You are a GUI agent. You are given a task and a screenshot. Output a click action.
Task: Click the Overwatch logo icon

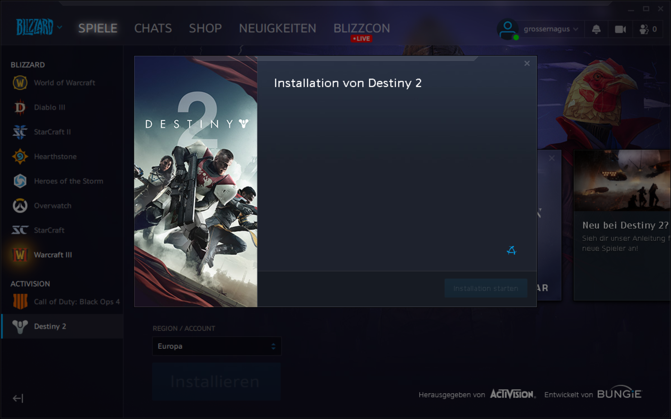click(20, 206)
